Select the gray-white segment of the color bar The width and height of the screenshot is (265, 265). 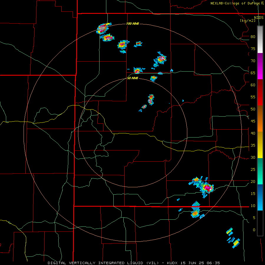pos(260,39)
